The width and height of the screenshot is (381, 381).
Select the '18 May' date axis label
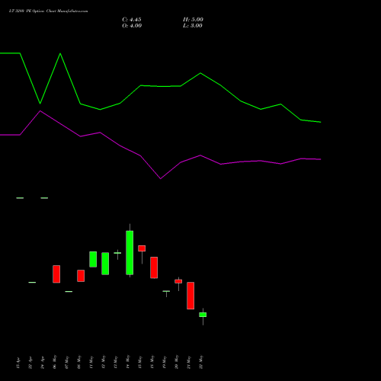(152, 362)
